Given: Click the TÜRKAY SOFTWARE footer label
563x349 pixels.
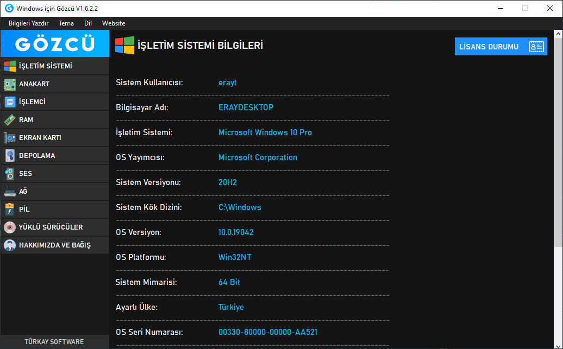Looking at the screenshot, I should [54, 342].
